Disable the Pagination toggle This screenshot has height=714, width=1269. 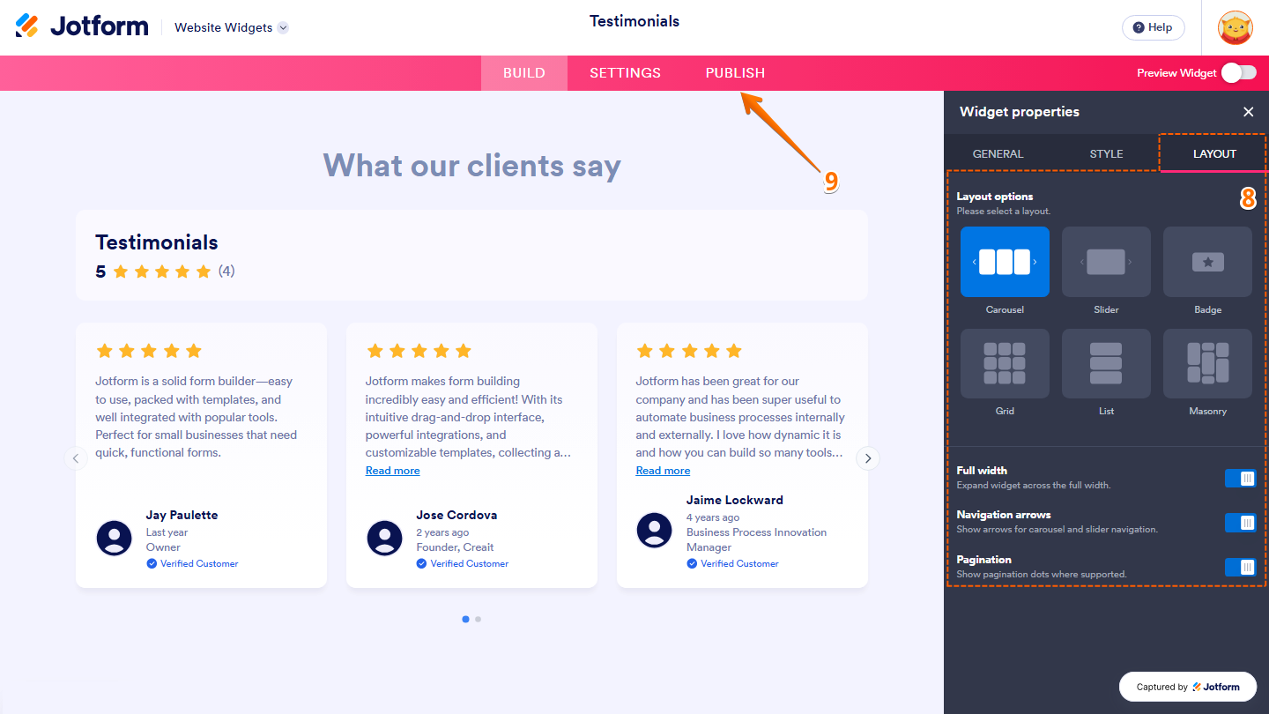tap(1241, 568)
